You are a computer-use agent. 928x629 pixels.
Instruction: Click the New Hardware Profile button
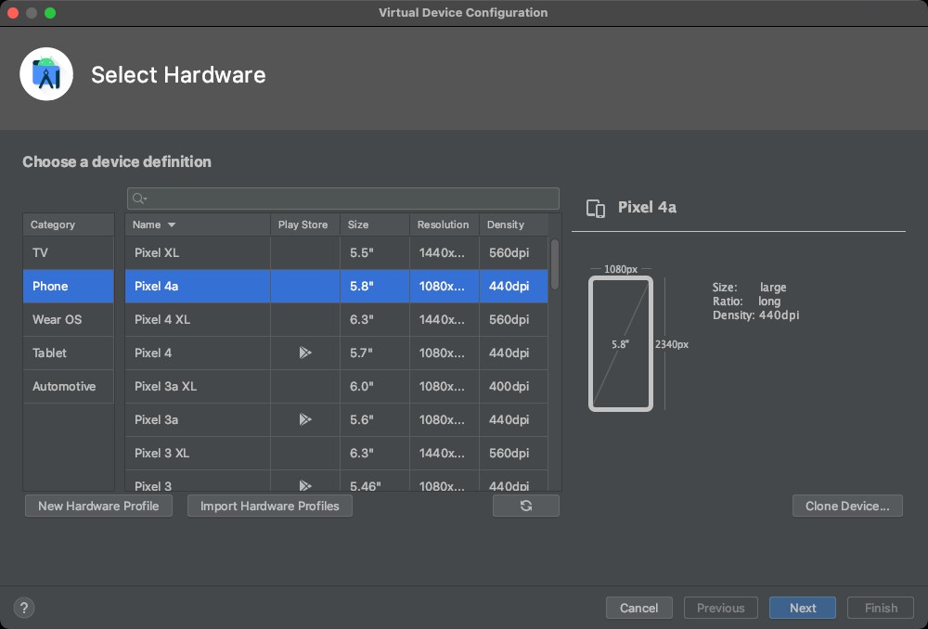(99, 506)
